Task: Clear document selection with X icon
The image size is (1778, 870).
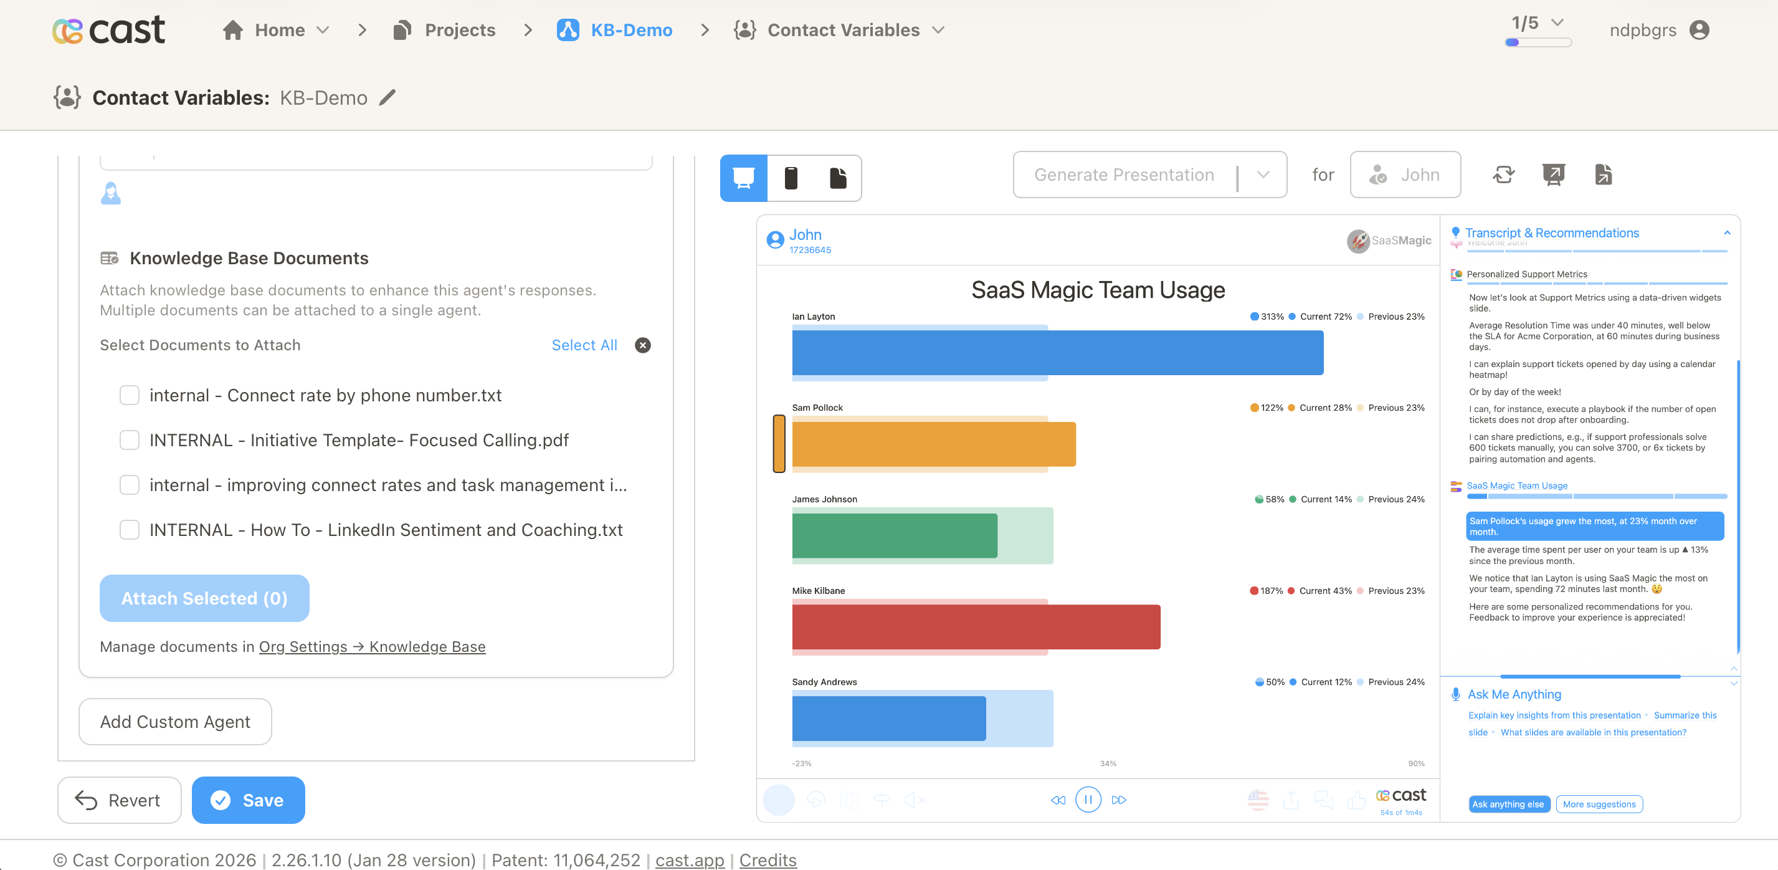Action: pyautogui.click(x=642, y=345)
